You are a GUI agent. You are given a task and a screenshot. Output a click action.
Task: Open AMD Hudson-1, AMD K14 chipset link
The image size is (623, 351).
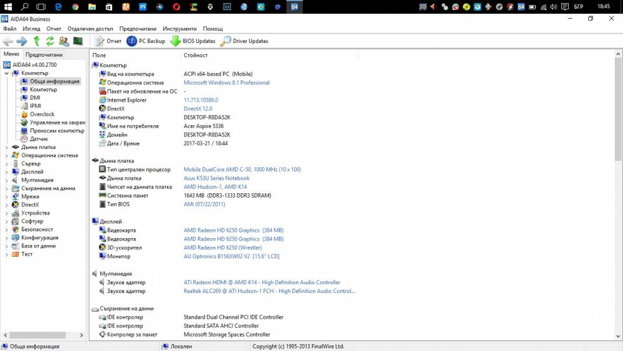(215, 187)
